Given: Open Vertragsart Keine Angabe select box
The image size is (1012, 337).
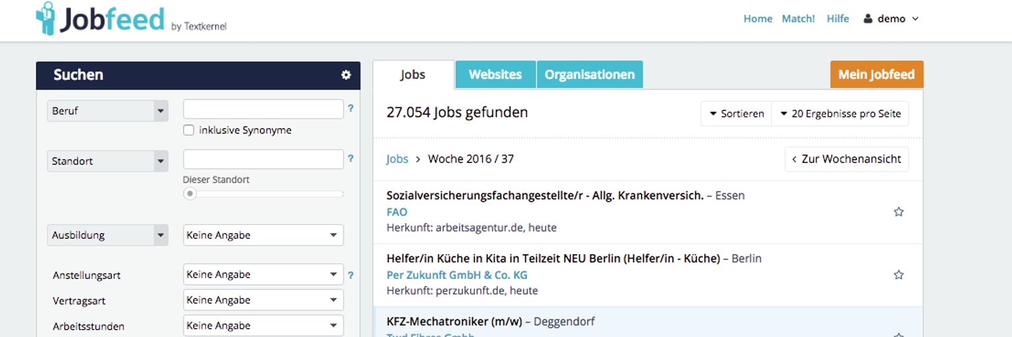Looking at the screenshot, I should point(263,300).
